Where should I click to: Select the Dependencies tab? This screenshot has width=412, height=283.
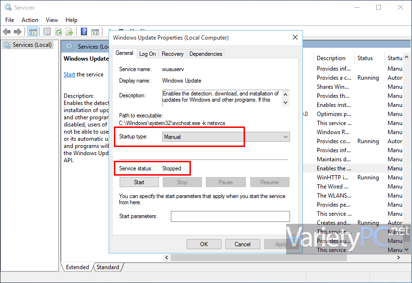(x=206, y=54)
